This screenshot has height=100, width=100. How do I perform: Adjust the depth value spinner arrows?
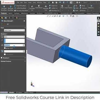(24, 45)
